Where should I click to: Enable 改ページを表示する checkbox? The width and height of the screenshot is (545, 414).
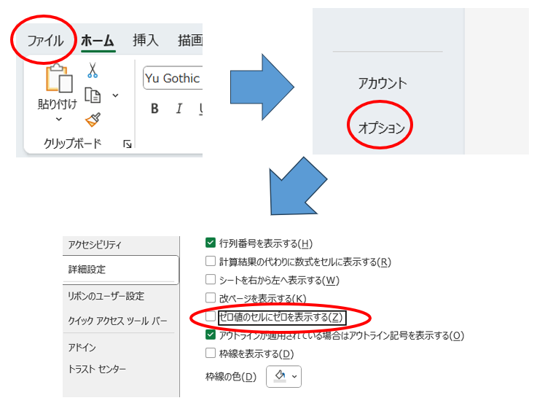(211, 297)
